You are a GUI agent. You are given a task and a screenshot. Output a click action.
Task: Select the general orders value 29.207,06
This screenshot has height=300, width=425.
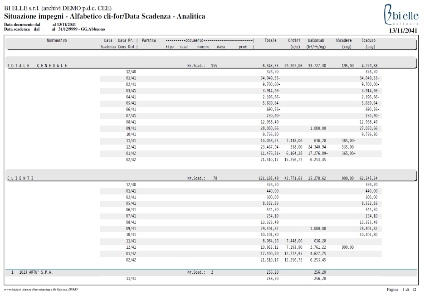293,66
